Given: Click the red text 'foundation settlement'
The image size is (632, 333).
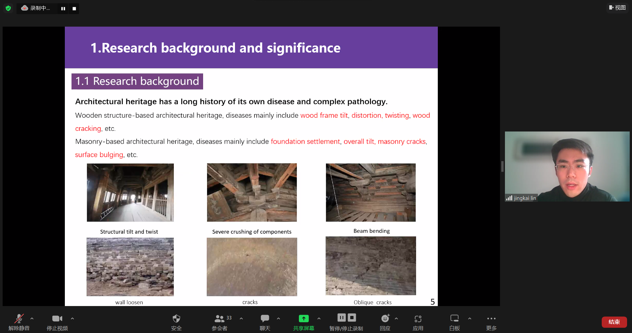Looking at the screenshot, I should [x=305, y=142].
